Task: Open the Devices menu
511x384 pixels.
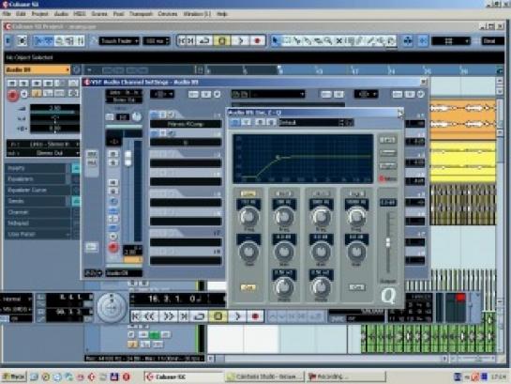Action: click(x=168, y=14)
